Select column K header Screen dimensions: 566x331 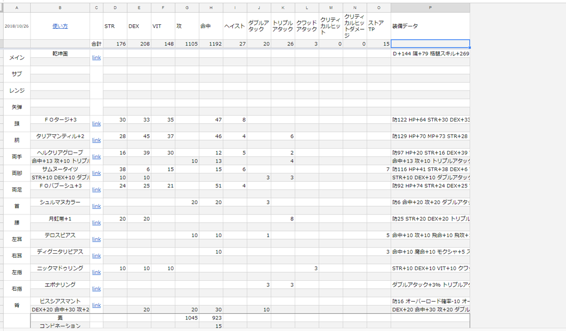click(283, 8)
